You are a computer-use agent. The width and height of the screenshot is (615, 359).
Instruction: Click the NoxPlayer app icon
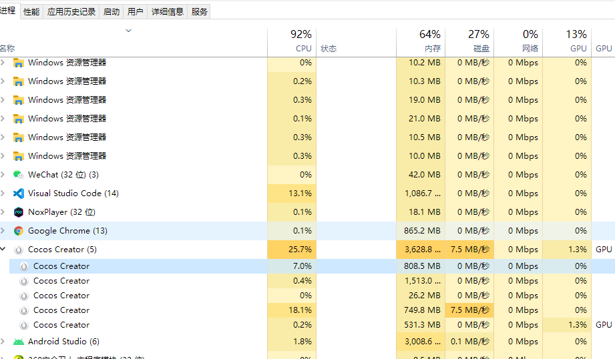click(x=19, y=212)
